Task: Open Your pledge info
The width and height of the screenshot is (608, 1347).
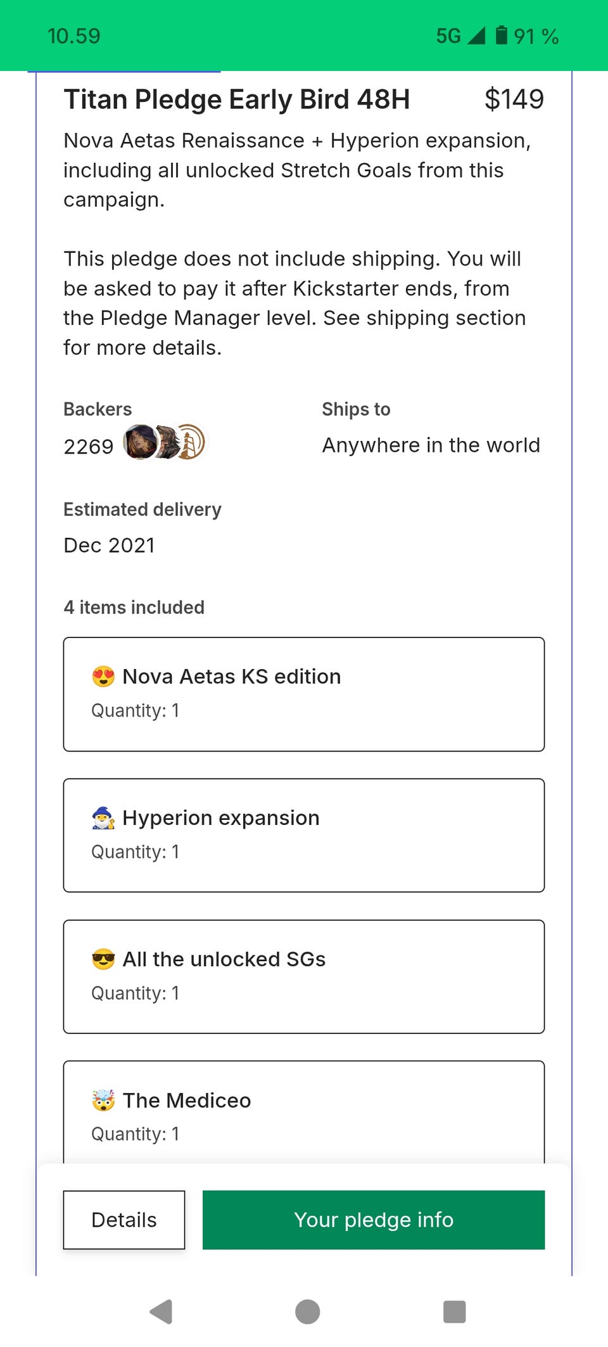Action: 374,1220
